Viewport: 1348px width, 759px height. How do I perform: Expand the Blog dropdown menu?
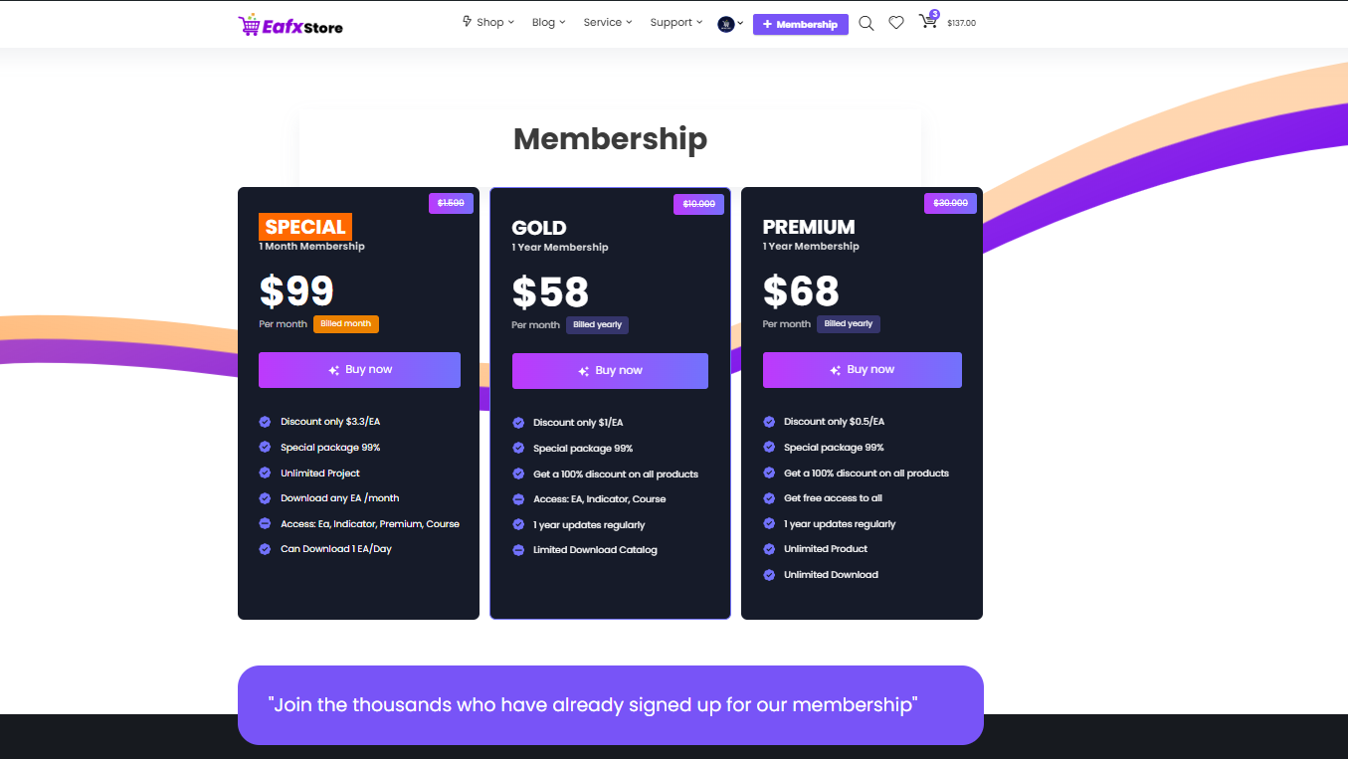point(548,22)
